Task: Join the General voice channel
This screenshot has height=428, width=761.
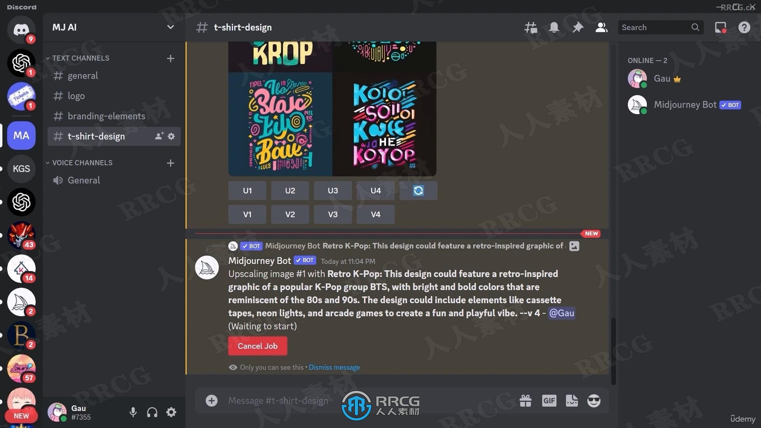Action: coord(114,180)
